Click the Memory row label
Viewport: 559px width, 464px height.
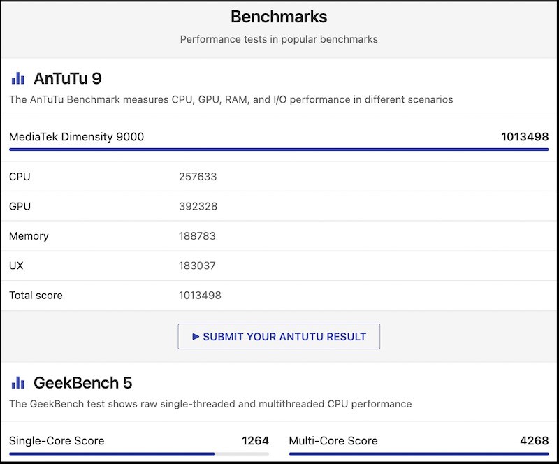tap(29, 236)
